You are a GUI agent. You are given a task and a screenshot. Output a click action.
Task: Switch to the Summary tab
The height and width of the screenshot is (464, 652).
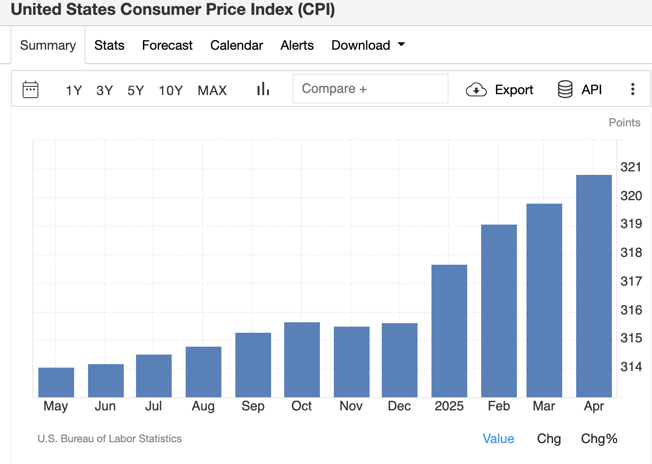click(x=48, y=45)
